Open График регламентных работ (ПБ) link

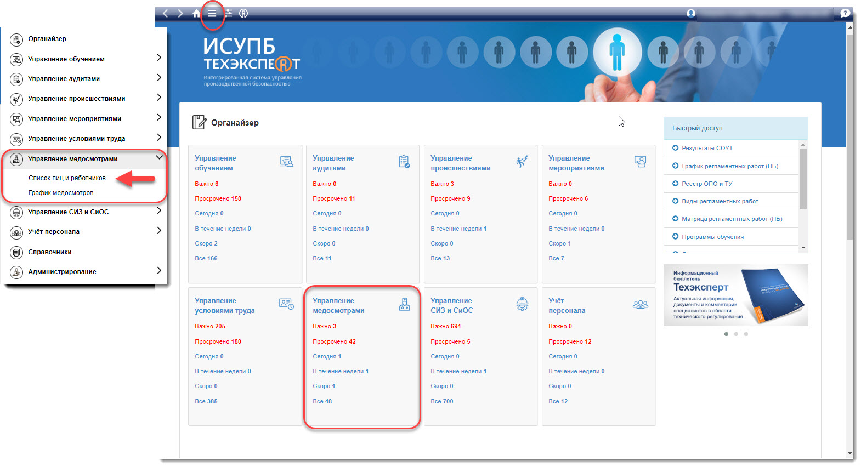coord(730,166)
